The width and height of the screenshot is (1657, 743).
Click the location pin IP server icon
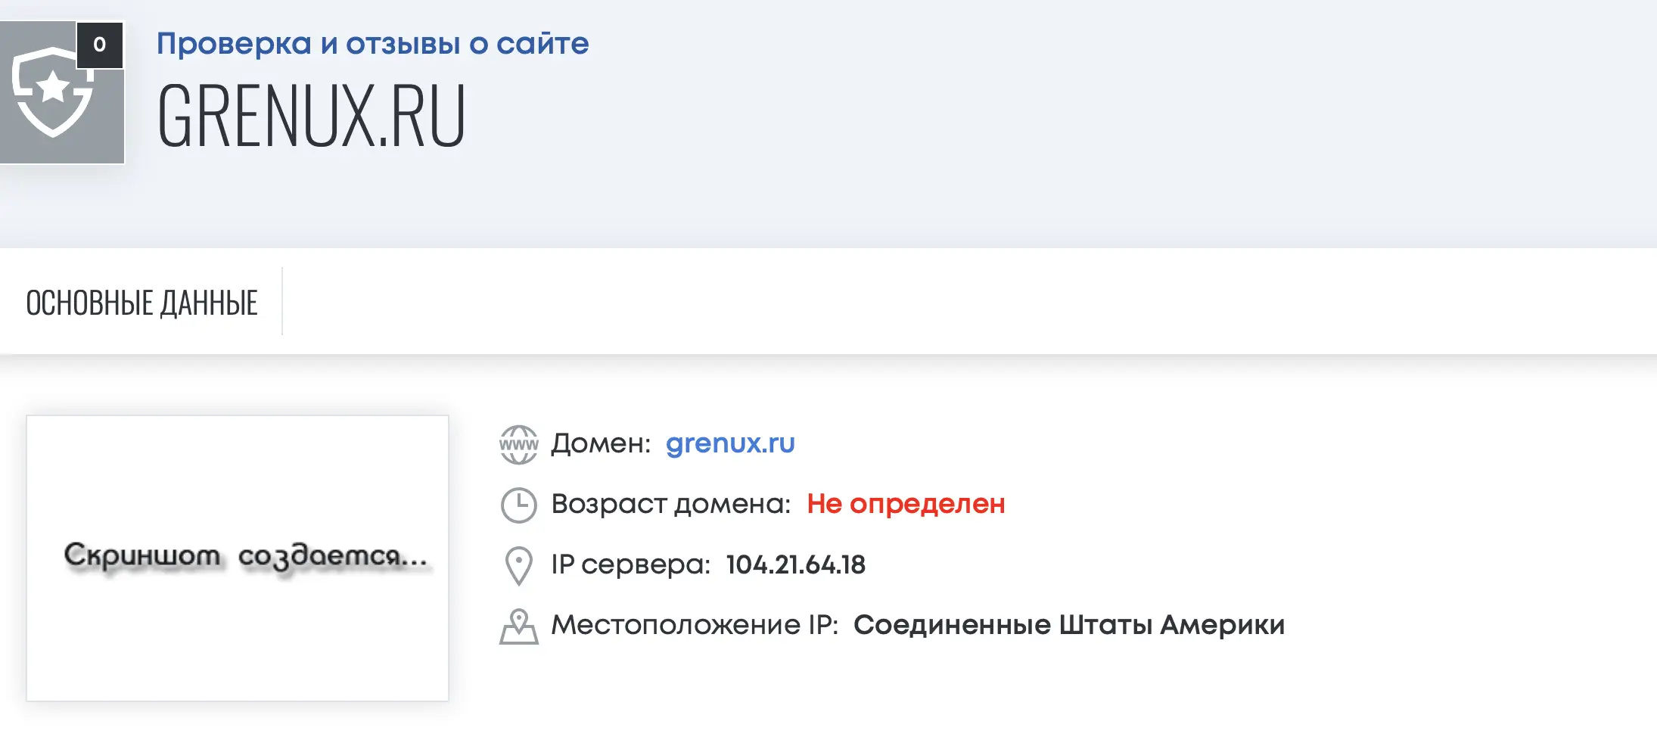pyautogui.click(x=519, y=566)
